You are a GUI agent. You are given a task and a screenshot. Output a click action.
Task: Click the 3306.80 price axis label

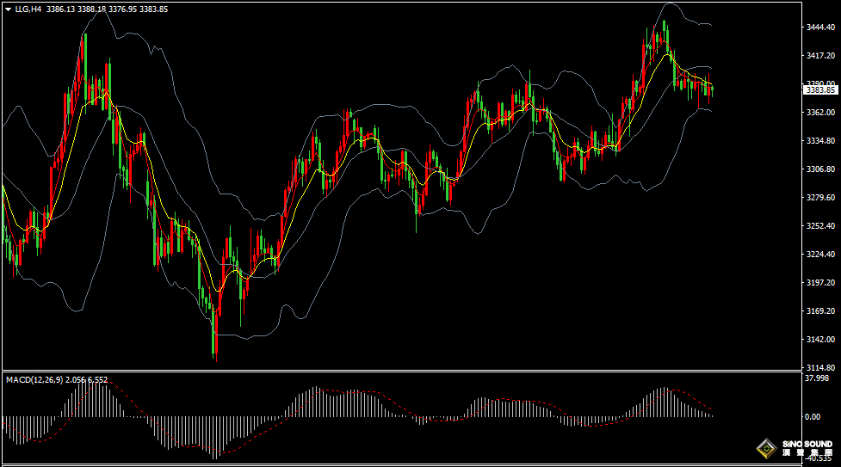821,169
